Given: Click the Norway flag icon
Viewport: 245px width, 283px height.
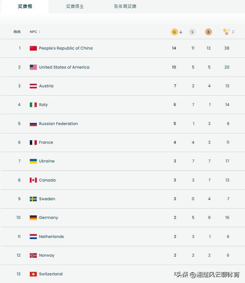Looking at the screenshot, I should (x=33, y=256).
